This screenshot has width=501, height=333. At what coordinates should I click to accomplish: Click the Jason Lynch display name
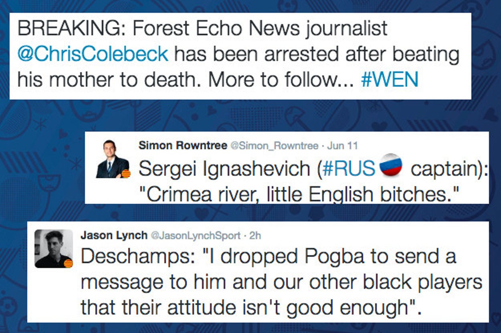114,236
